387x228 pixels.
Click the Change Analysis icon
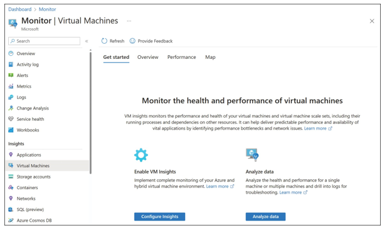coord(11,108)
